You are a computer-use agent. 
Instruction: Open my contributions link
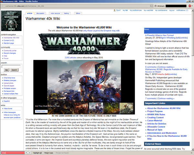pyautogui.click(x=161, y=10)
